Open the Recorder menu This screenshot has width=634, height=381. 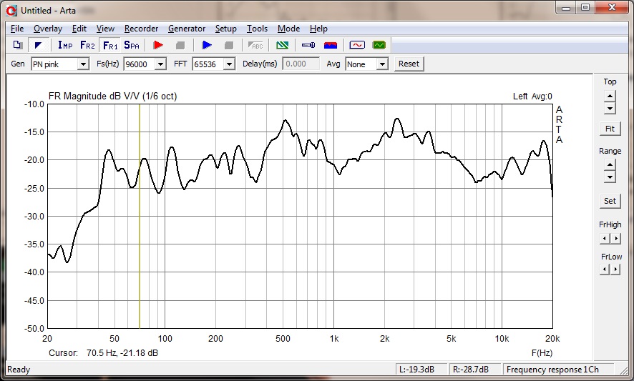pos(141,29)
